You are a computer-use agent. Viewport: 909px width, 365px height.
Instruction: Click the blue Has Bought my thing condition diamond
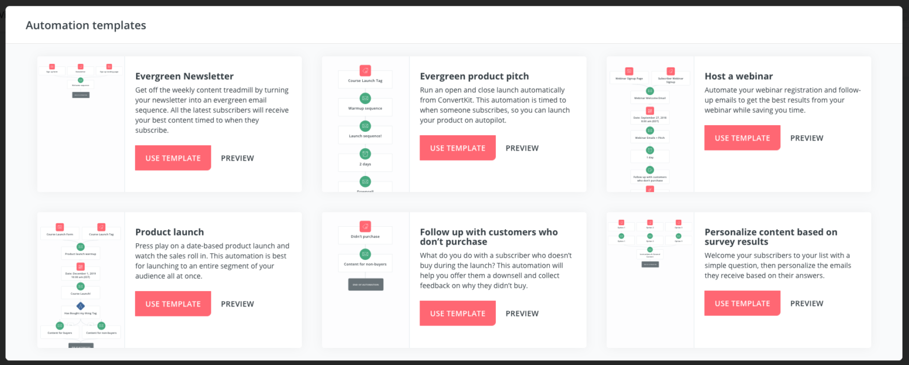[80, 307]
